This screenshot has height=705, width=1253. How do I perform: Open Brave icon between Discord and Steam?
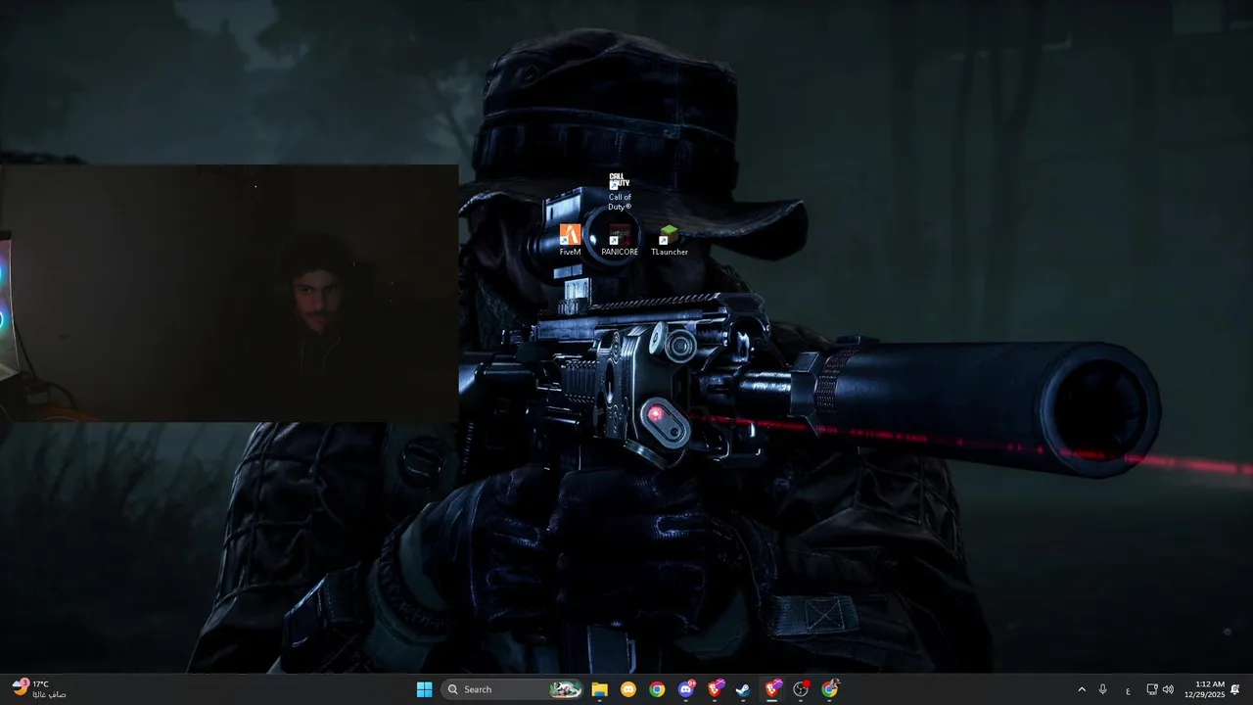coord(715,689)
